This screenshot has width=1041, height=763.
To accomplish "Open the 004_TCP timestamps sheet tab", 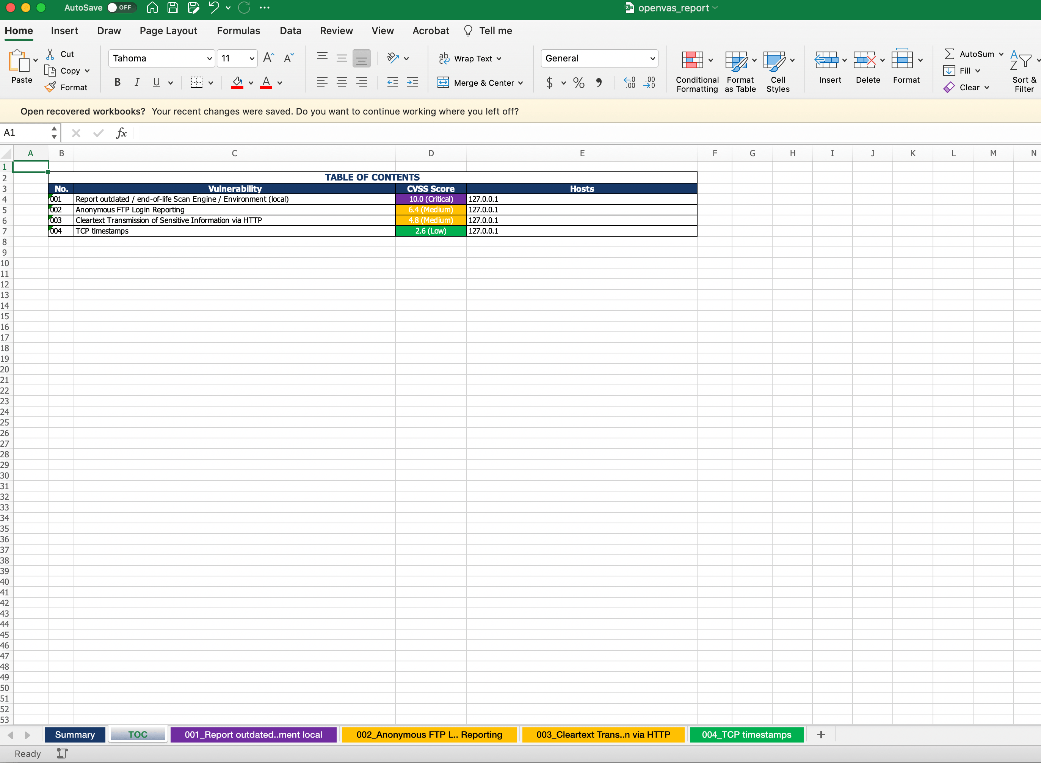I will click(746, 734).
